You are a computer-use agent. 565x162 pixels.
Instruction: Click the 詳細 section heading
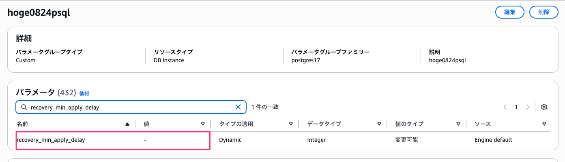(24, 38)
